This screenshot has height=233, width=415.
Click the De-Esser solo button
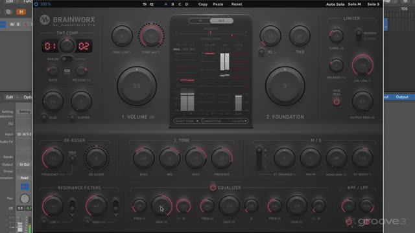coord(72,158)
